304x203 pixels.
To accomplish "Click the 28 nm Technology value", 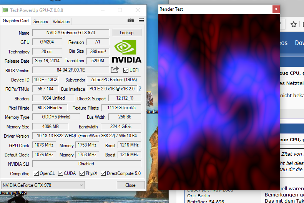I will [x=47, y=52].
